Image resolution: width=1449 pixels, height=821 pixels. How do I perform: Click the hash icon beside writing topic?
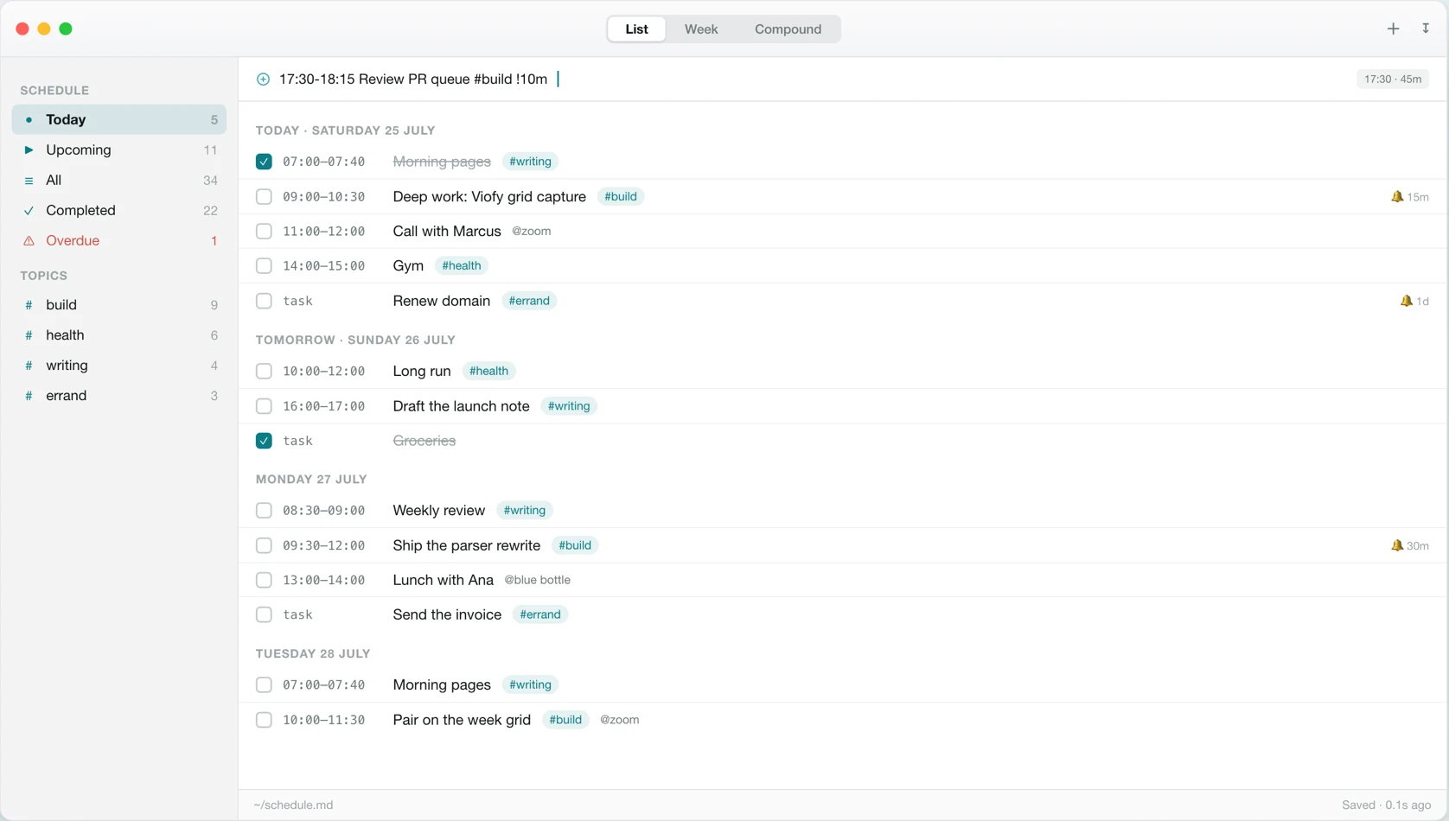pos(29,366)
